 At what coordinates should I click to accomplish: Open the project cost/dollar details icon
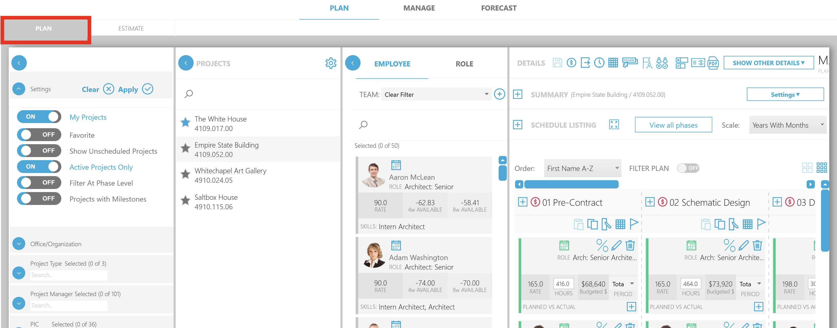[572, 63]
